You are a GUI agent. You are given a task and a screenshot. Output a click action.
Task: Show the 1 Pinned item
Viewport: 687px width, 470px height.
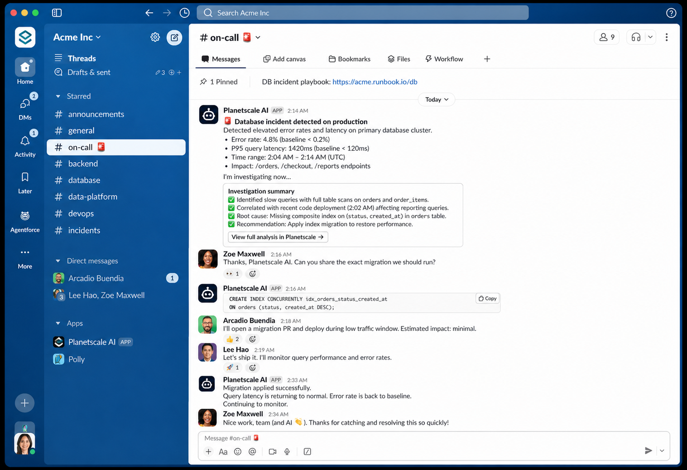[x=219, y=82]
